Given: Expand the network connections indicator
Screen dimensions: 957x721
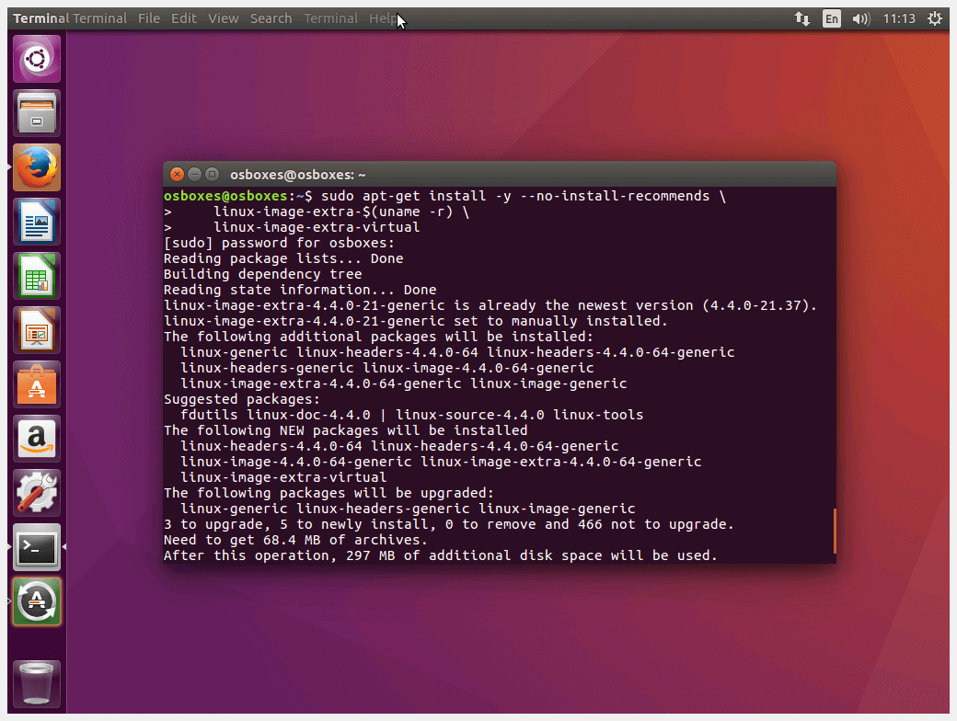Looking at the screenshot, I should [x=802, y=18].
